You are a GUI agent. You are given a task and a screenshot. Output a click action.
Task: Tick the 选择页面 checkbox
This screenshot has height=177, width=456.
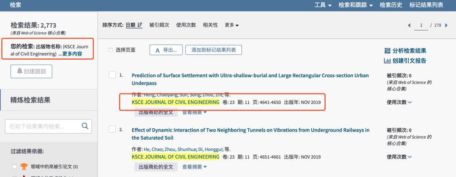click(x=111, y=50)
